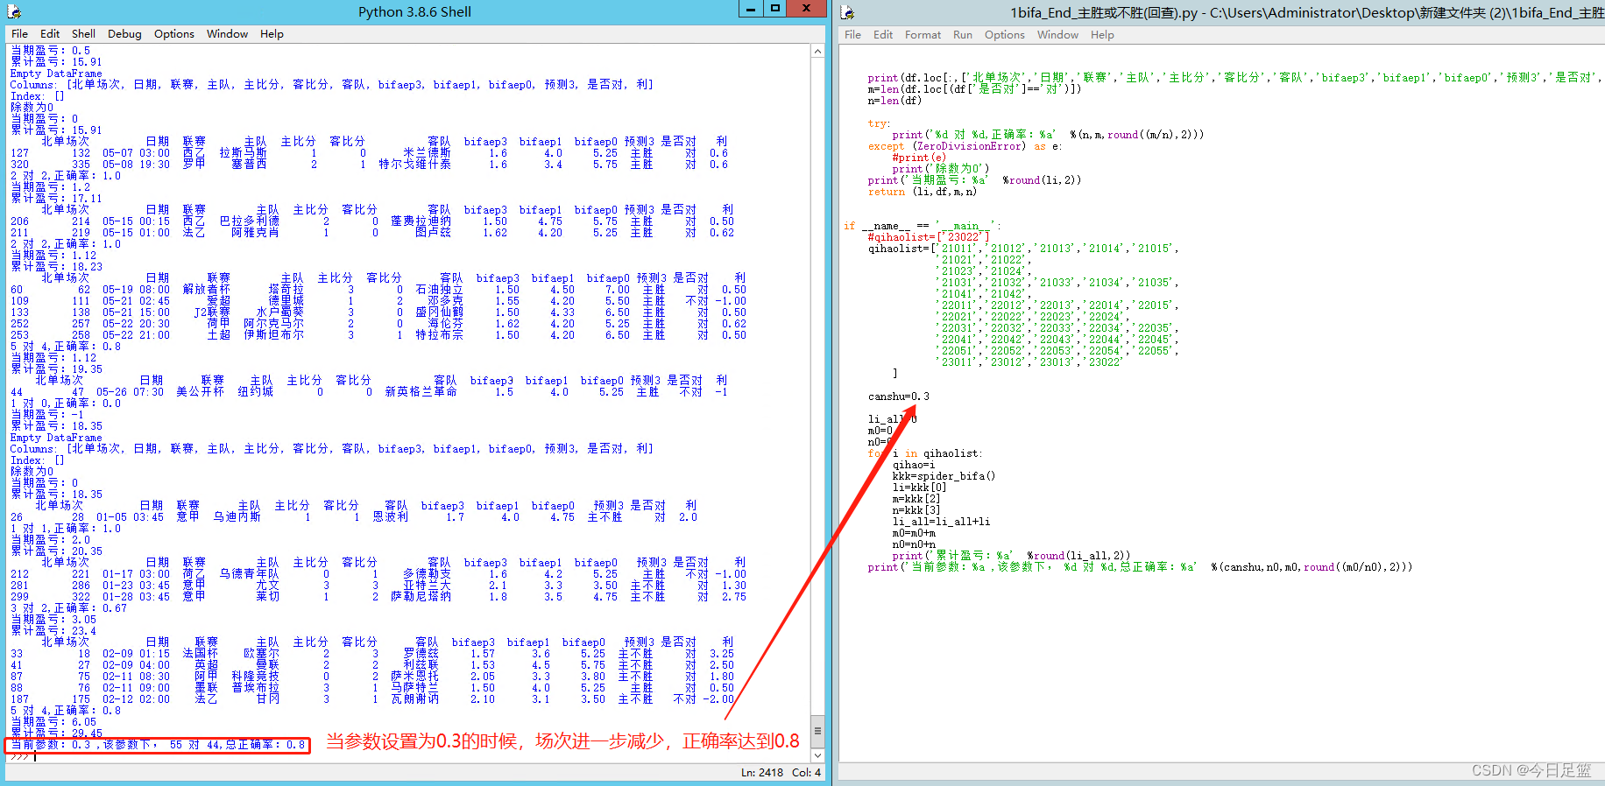
Task: Click the commented #qihaolist=['23022'] line
Action: coord(928,237)
